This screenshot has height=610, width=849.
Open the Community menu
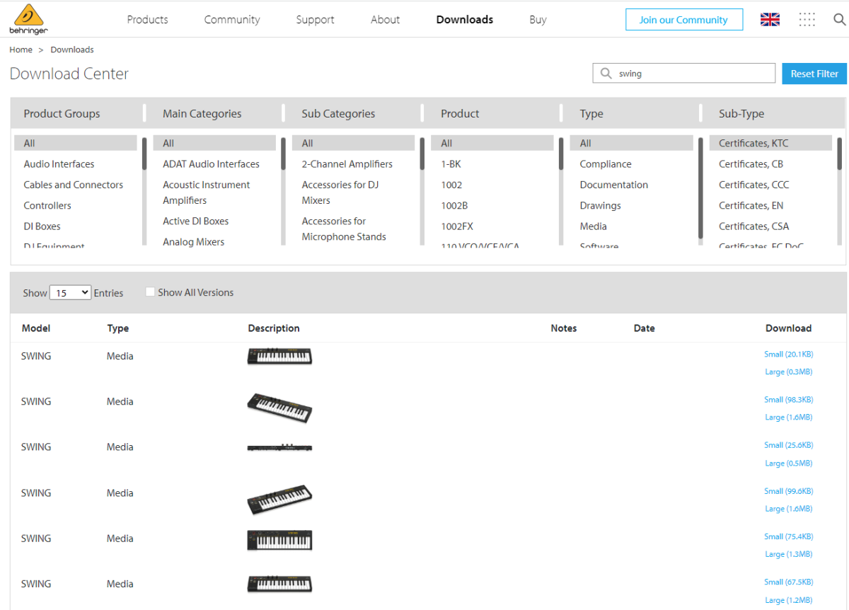tap(232, 20)
